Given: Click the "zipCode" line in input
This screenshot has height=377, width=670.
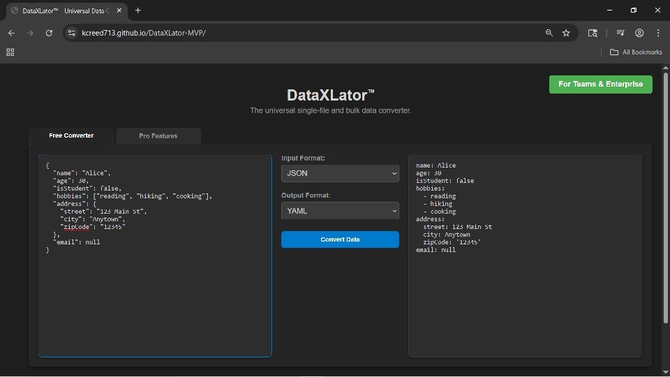Looking at the screenshot, I should click(93, 226).
